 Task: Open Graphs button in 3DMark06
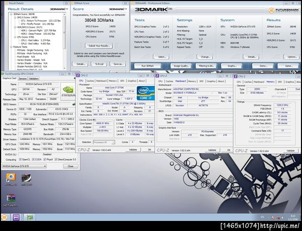(x=232, y=66)
